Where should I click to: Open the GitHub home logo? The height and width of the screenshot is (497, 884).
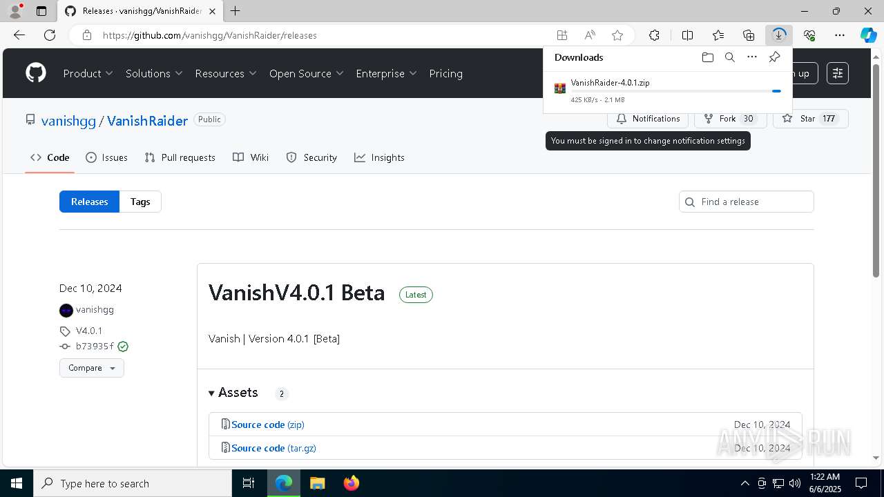(36, 73)
